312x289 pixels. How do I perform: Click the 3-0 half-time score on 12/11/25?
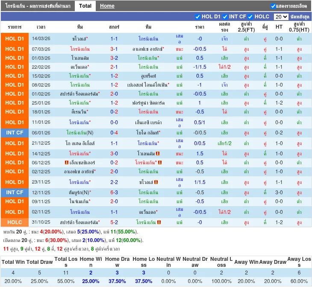click(x=279, y=193)
